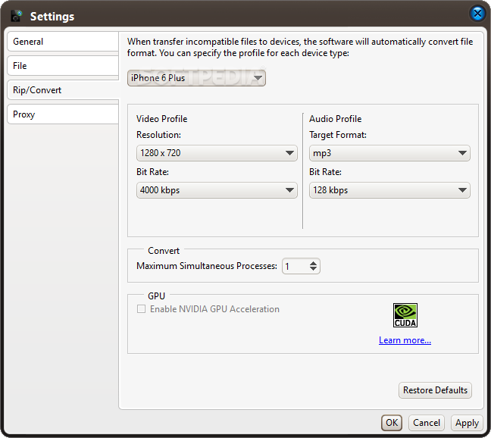Click the app icon beside Settings title
Screen dimensions: 491x438
point(17,16)
